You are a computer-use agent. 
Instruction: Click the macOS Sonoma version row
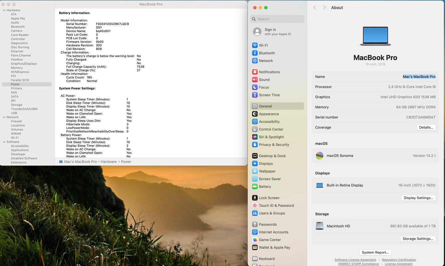pyautogui.click(x=375, y=156)
